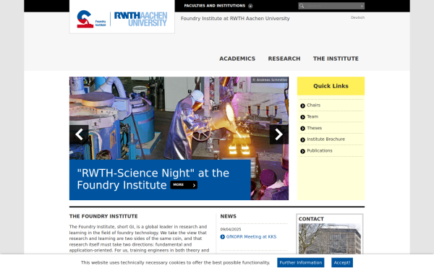Screen dimensions: 434x271
Task: Accept the cookie notice
Action: coord(342,263)
